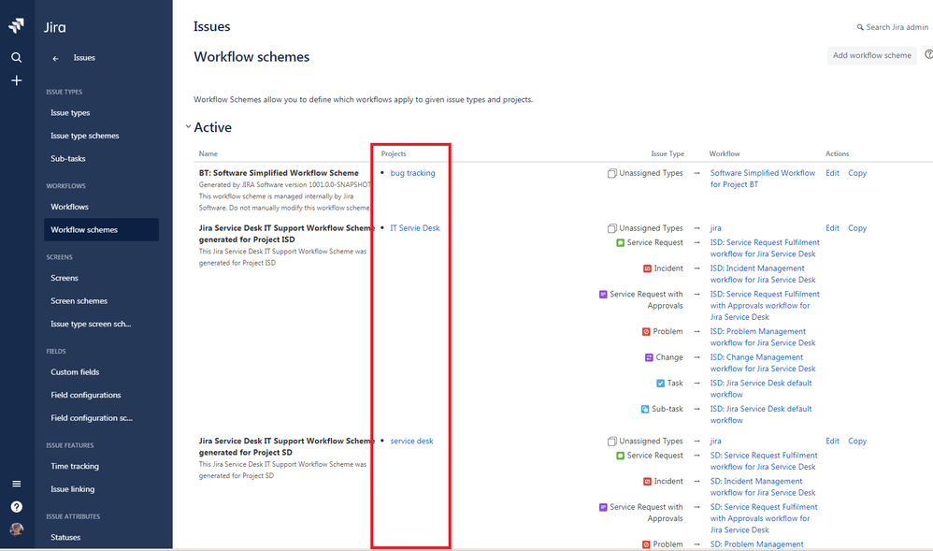
Task: Click the help icon beside Add workflow scheme
Action: pyautogui.click(x=928, y=55)
